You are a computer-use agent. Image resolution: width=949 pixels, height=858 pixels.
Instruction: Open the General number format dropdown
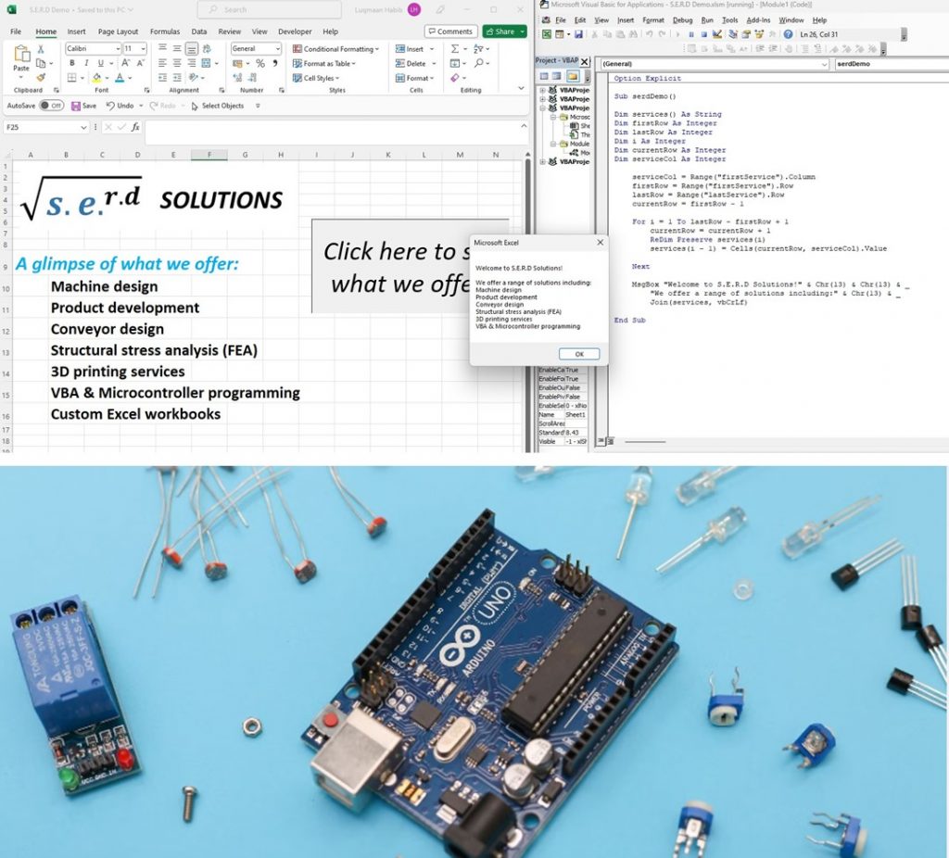278,48
